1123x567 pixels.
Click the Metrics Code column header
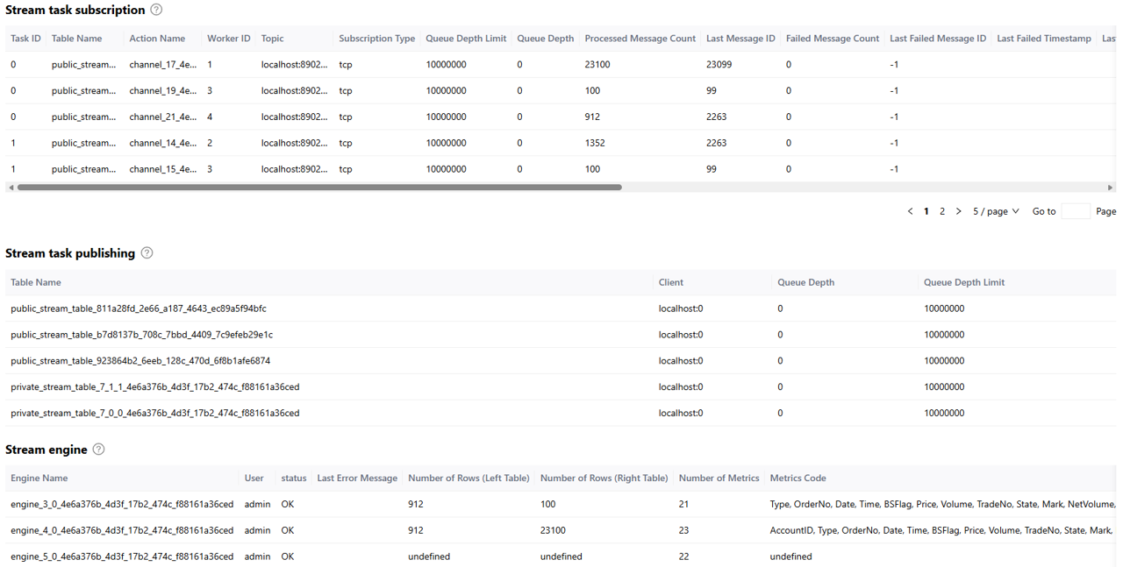pos(798,478)
